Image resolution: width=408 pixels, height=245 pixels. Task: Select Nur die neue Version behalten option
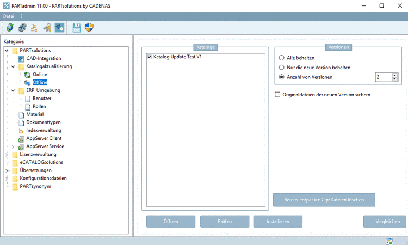click(x=282, y=68)
